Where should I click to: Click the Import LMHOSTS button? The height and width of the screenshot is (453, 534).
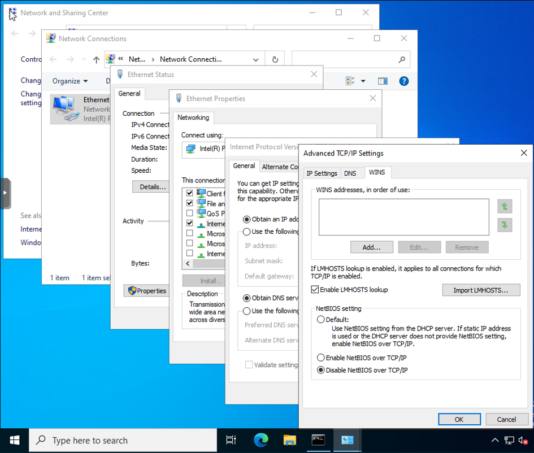tap(481, 290)
